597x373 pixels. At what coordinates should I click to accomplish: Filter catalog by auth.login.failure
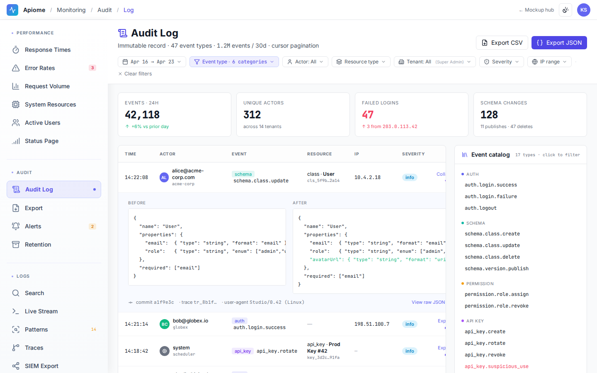[491, 196]
